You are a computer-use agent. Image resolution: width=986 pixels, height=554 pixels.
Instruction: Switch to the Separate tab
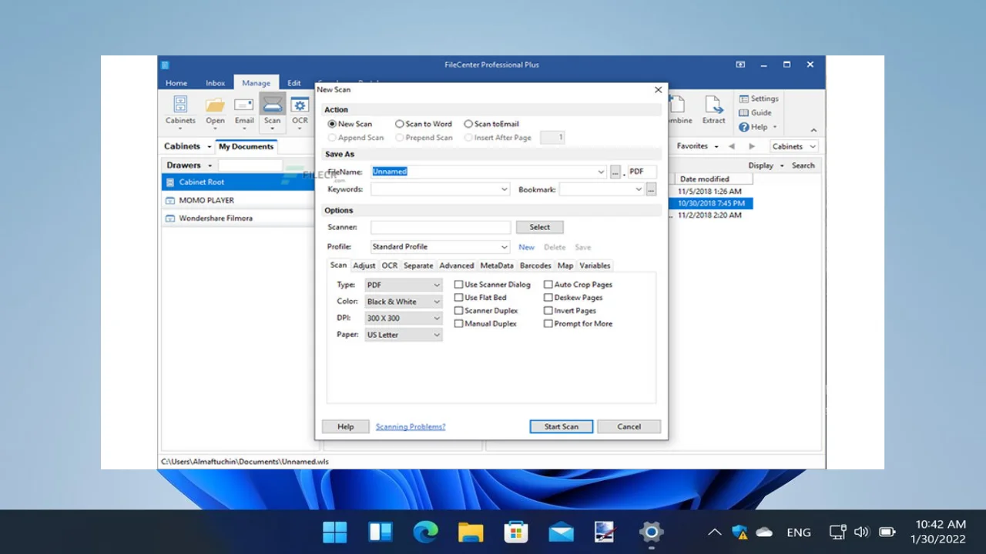pyautogui.click(x=418, y=265)
